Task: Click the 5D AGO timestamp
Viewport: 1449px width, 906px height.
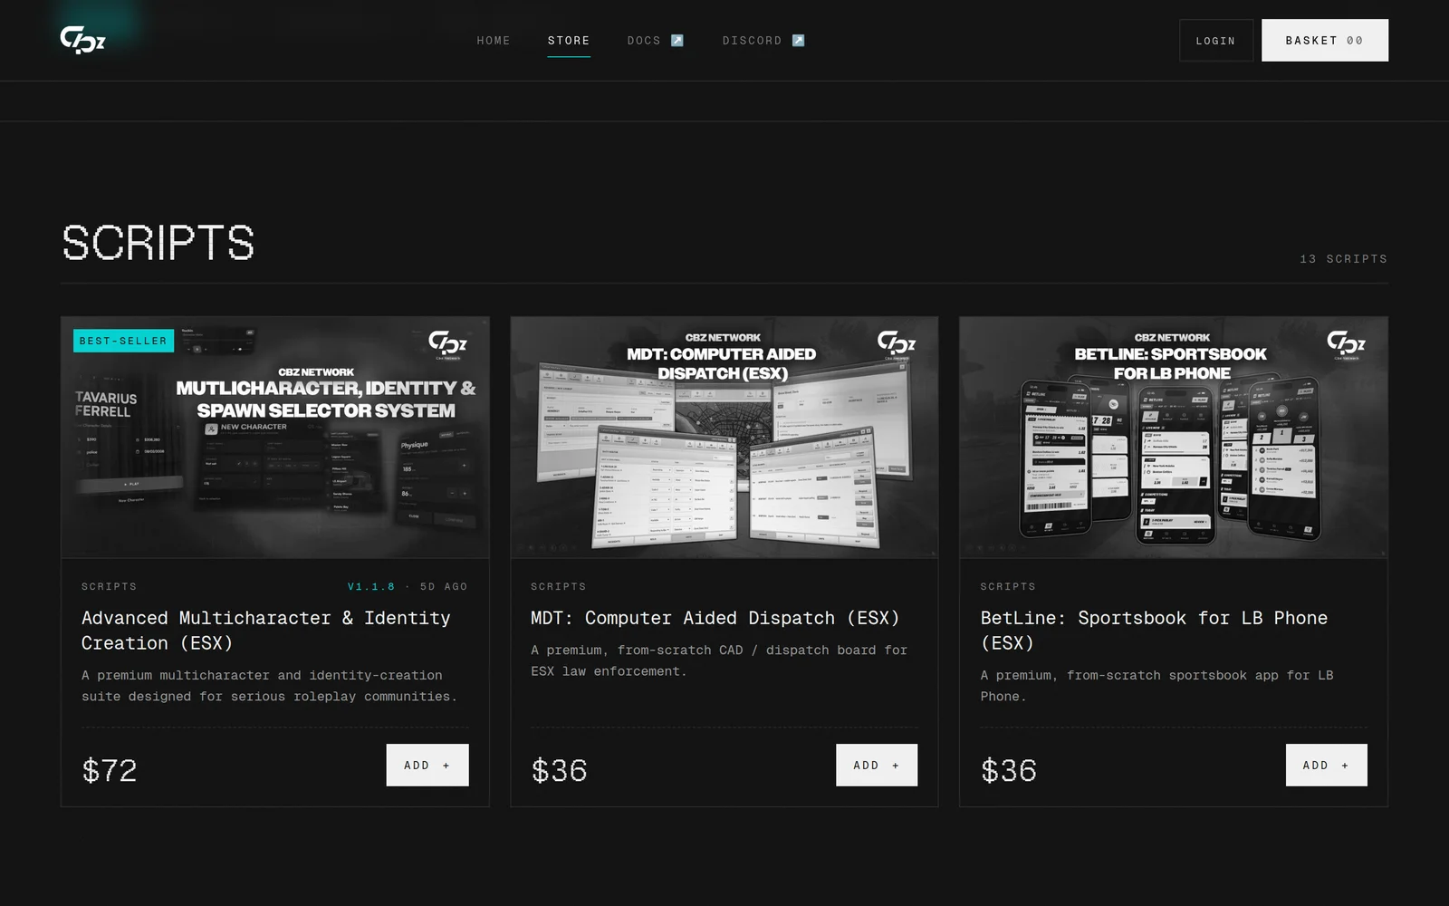Action: point(444,586)
